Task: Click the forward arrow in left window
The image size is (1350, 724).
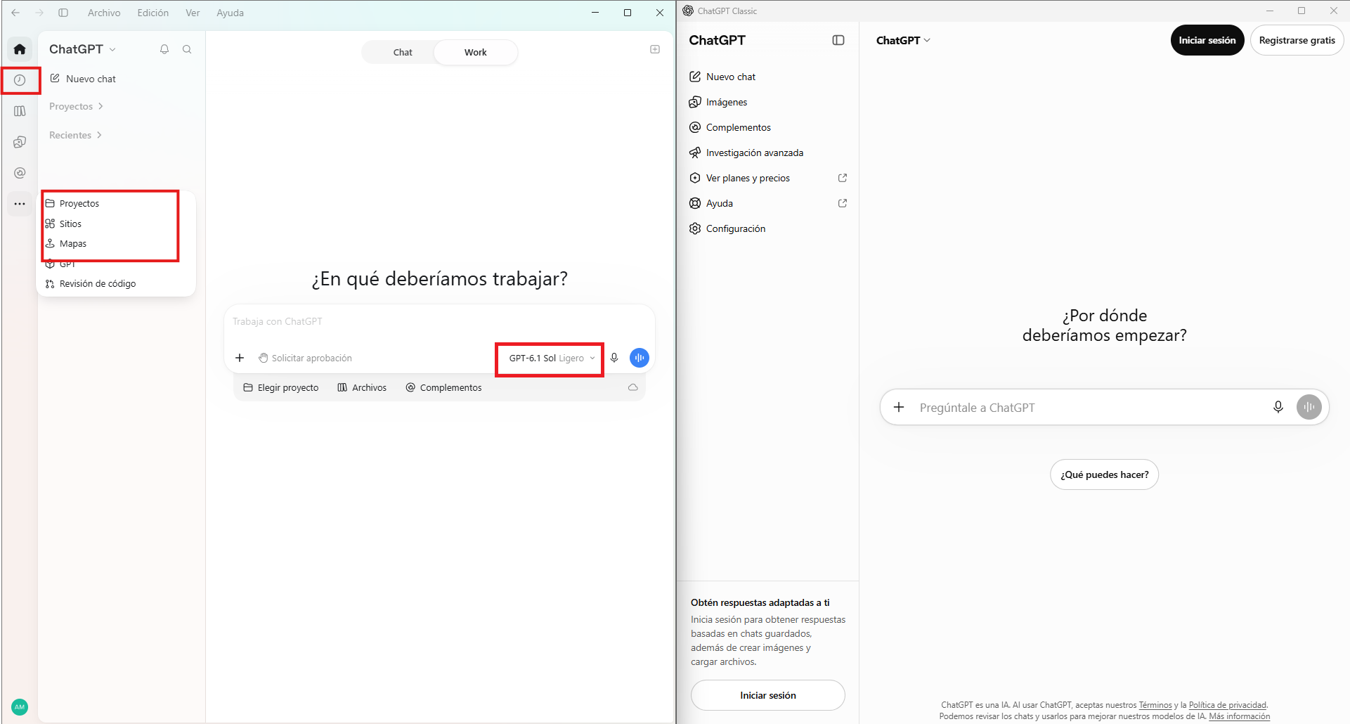Action: coord(39,13)
